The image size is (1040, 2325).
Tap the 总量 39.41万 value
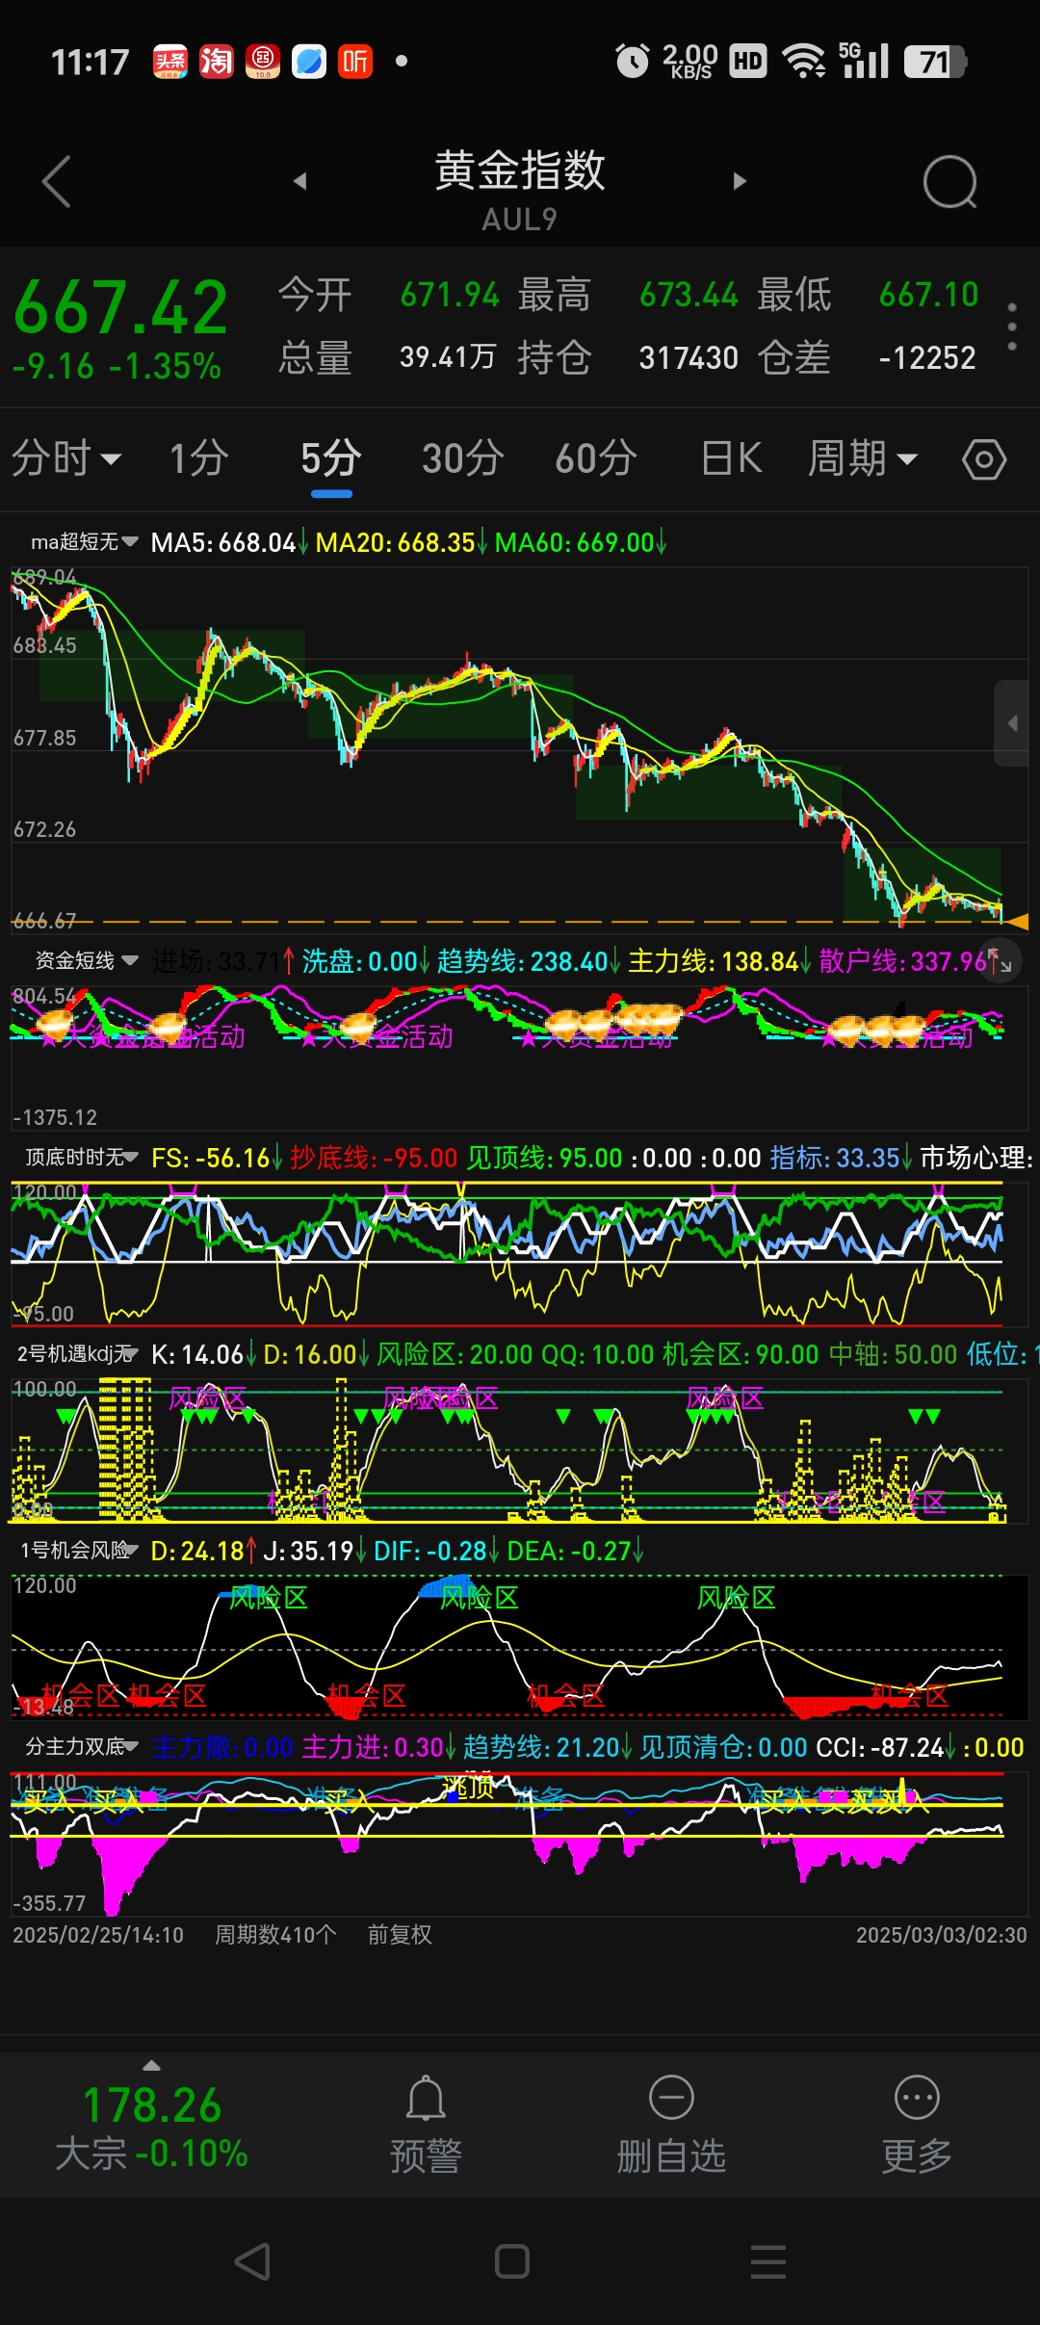pyautogui.click(x=448, y=358)
